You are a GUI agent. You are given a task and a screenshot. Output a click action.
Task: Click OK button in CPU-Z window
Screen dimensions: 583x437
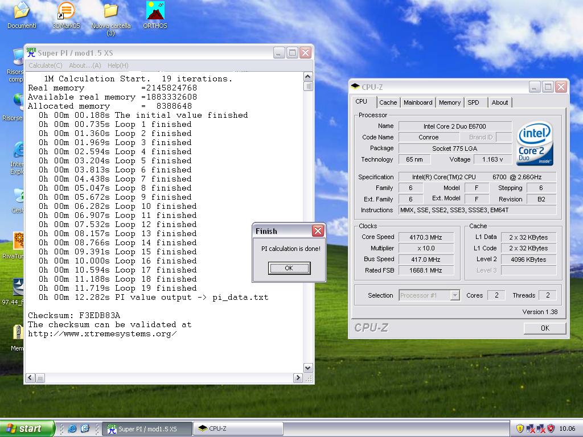[x=545, y=328]
